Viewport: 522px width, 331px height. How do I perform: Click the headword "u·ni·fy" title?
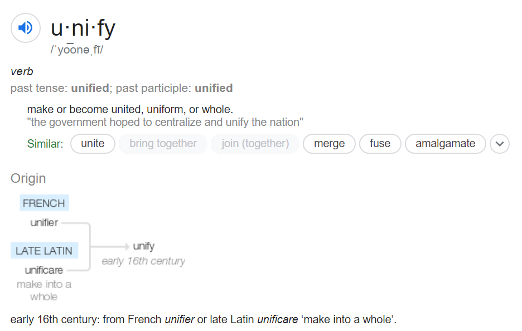coord(83,28)
